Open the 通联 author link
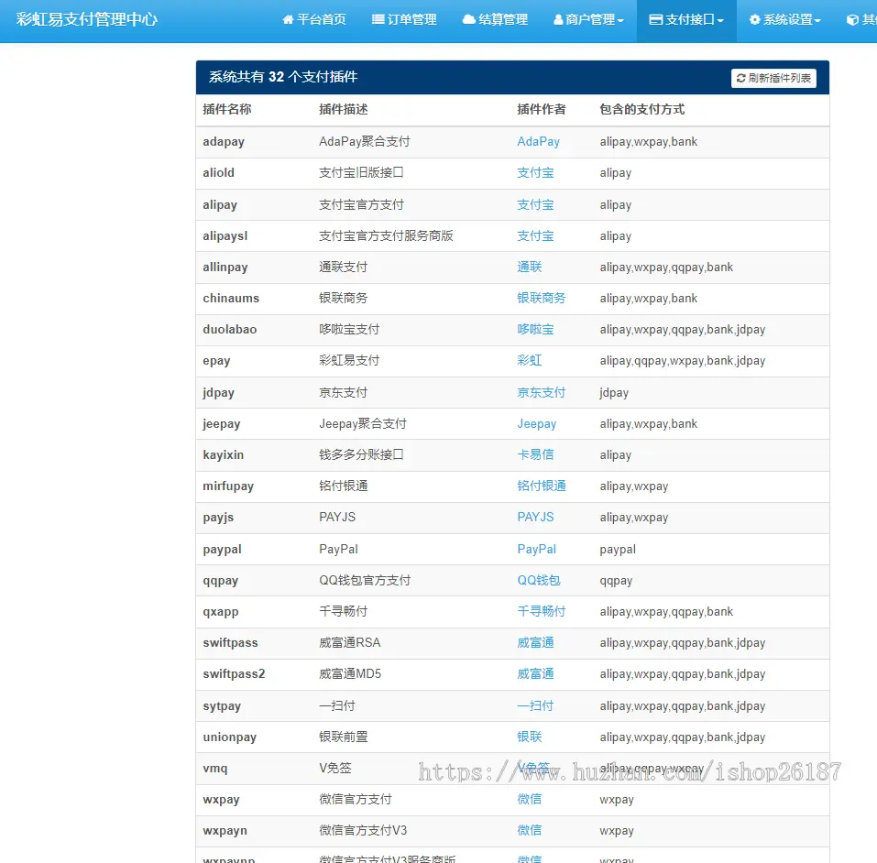This screenshot has width=877, height=863. [529, 268]
